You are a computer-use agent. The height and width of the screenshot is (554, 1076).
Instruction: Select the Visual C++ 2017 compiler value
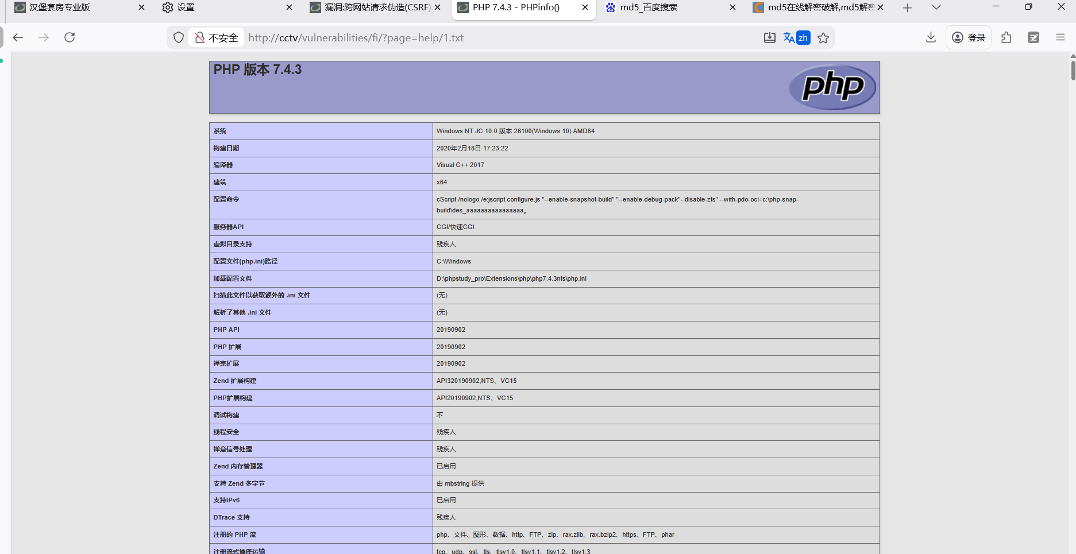pos(460,165)
